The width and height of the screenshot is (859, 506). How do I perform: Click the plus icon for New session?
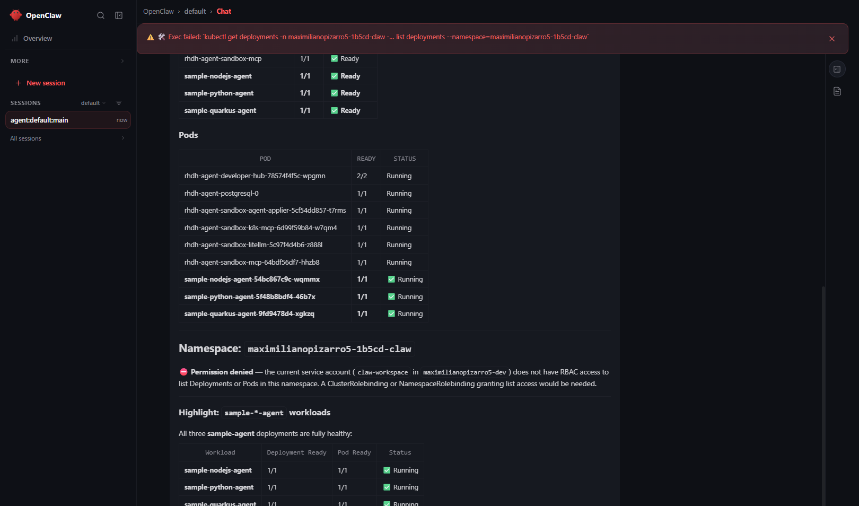(18, 83)
